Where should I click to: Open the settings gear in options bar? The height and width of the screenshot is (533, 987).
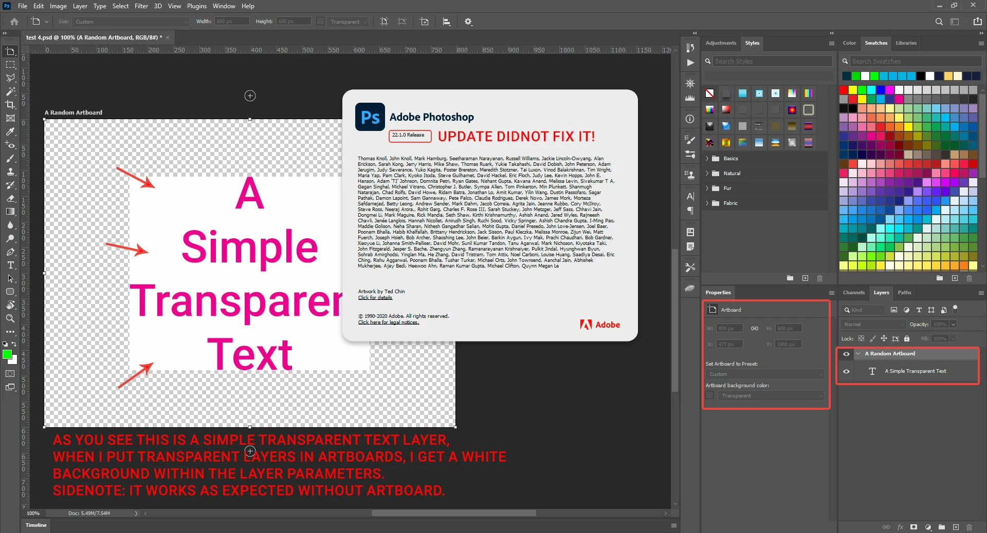click(468, 22)
